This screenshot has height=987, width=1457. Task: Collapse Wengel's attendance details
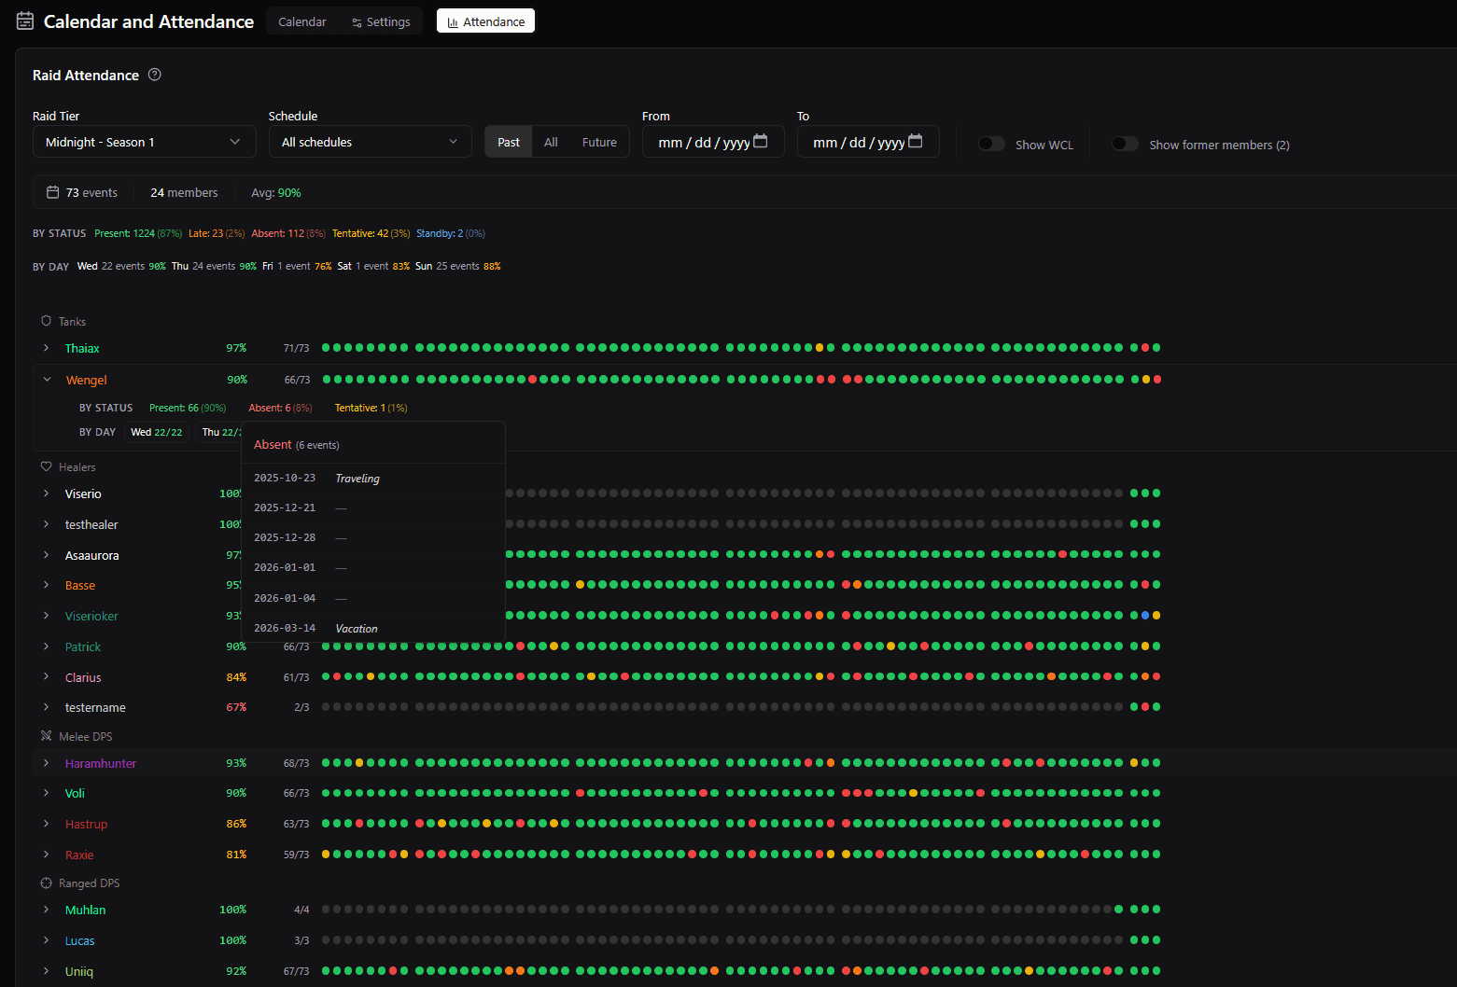[48, 380]
